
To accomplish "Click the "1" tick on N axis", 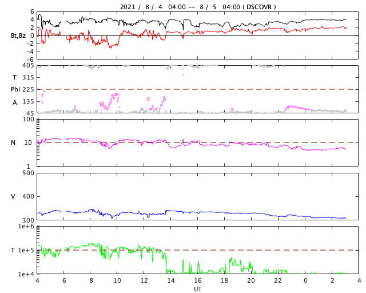I will click(29, 167).
